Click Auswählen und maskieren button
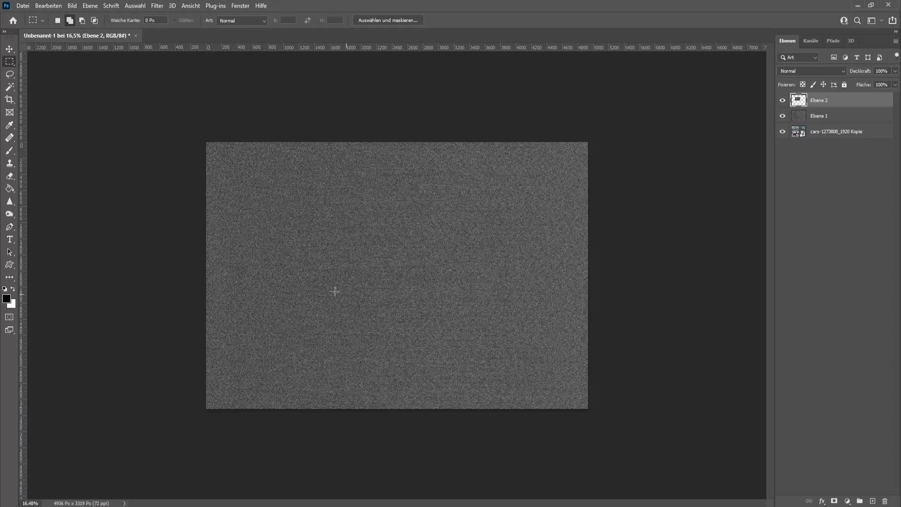901x507 pixels. [387, 21]
